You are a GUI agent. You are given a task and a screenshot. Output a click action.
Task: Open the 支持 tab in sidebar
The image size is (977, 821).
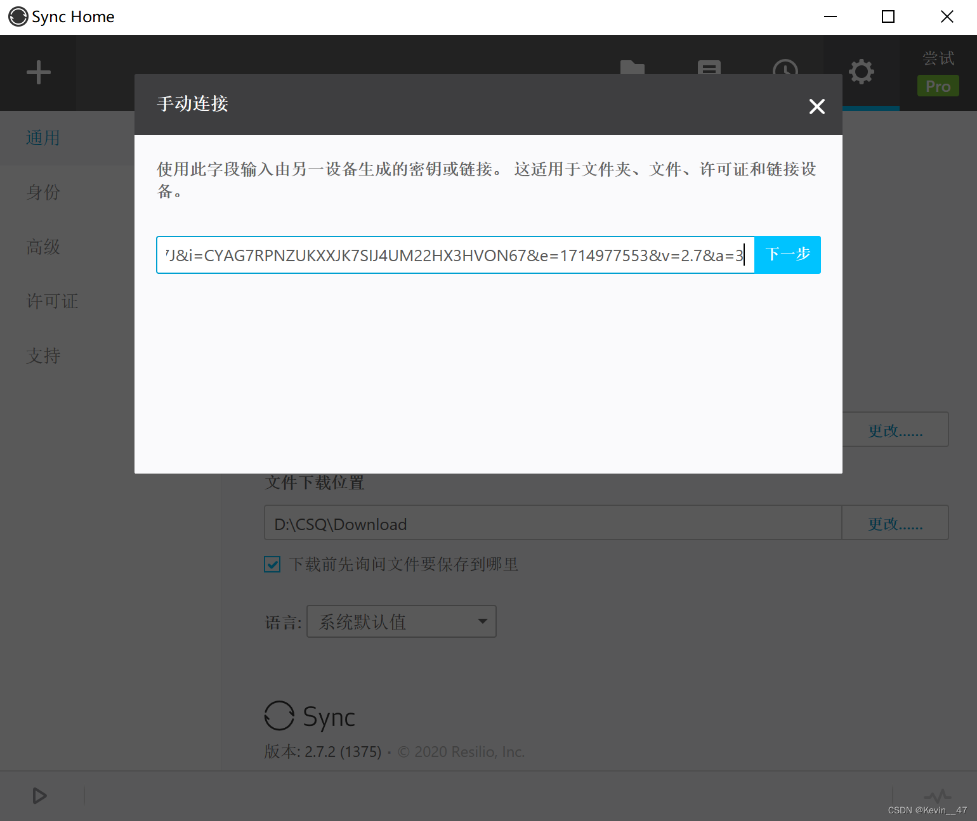click(43, 356)
